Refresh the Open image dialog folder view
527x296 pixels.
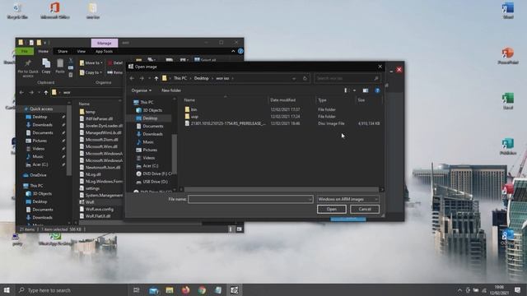[305, 79]
